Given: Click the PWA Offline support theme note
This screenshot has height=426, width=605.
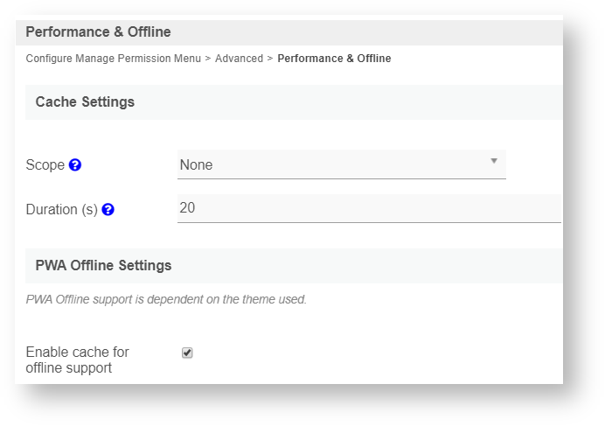Looking at the screenshot, I should 166,299.
